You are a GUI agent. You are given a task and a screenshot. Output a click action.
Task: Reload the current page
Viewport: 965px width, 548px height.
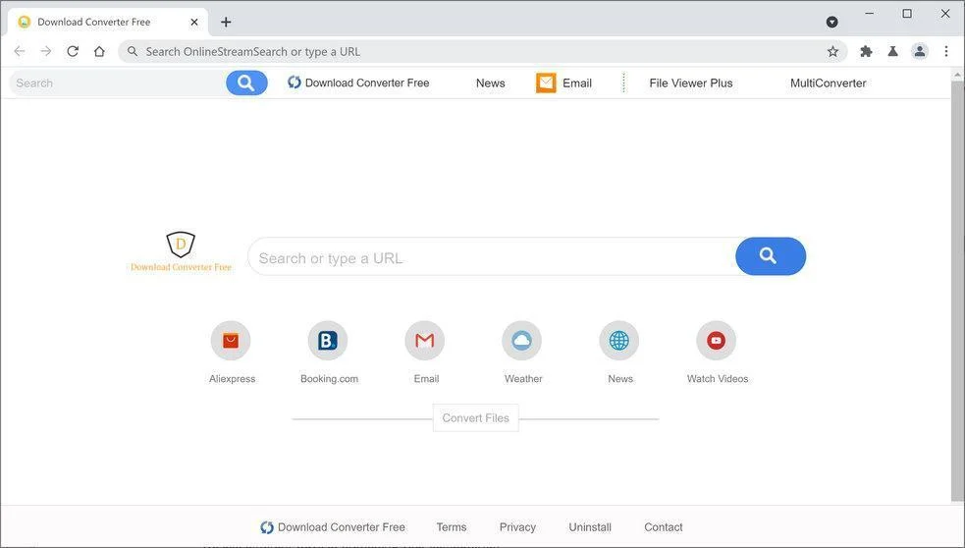tap(73, 51)
